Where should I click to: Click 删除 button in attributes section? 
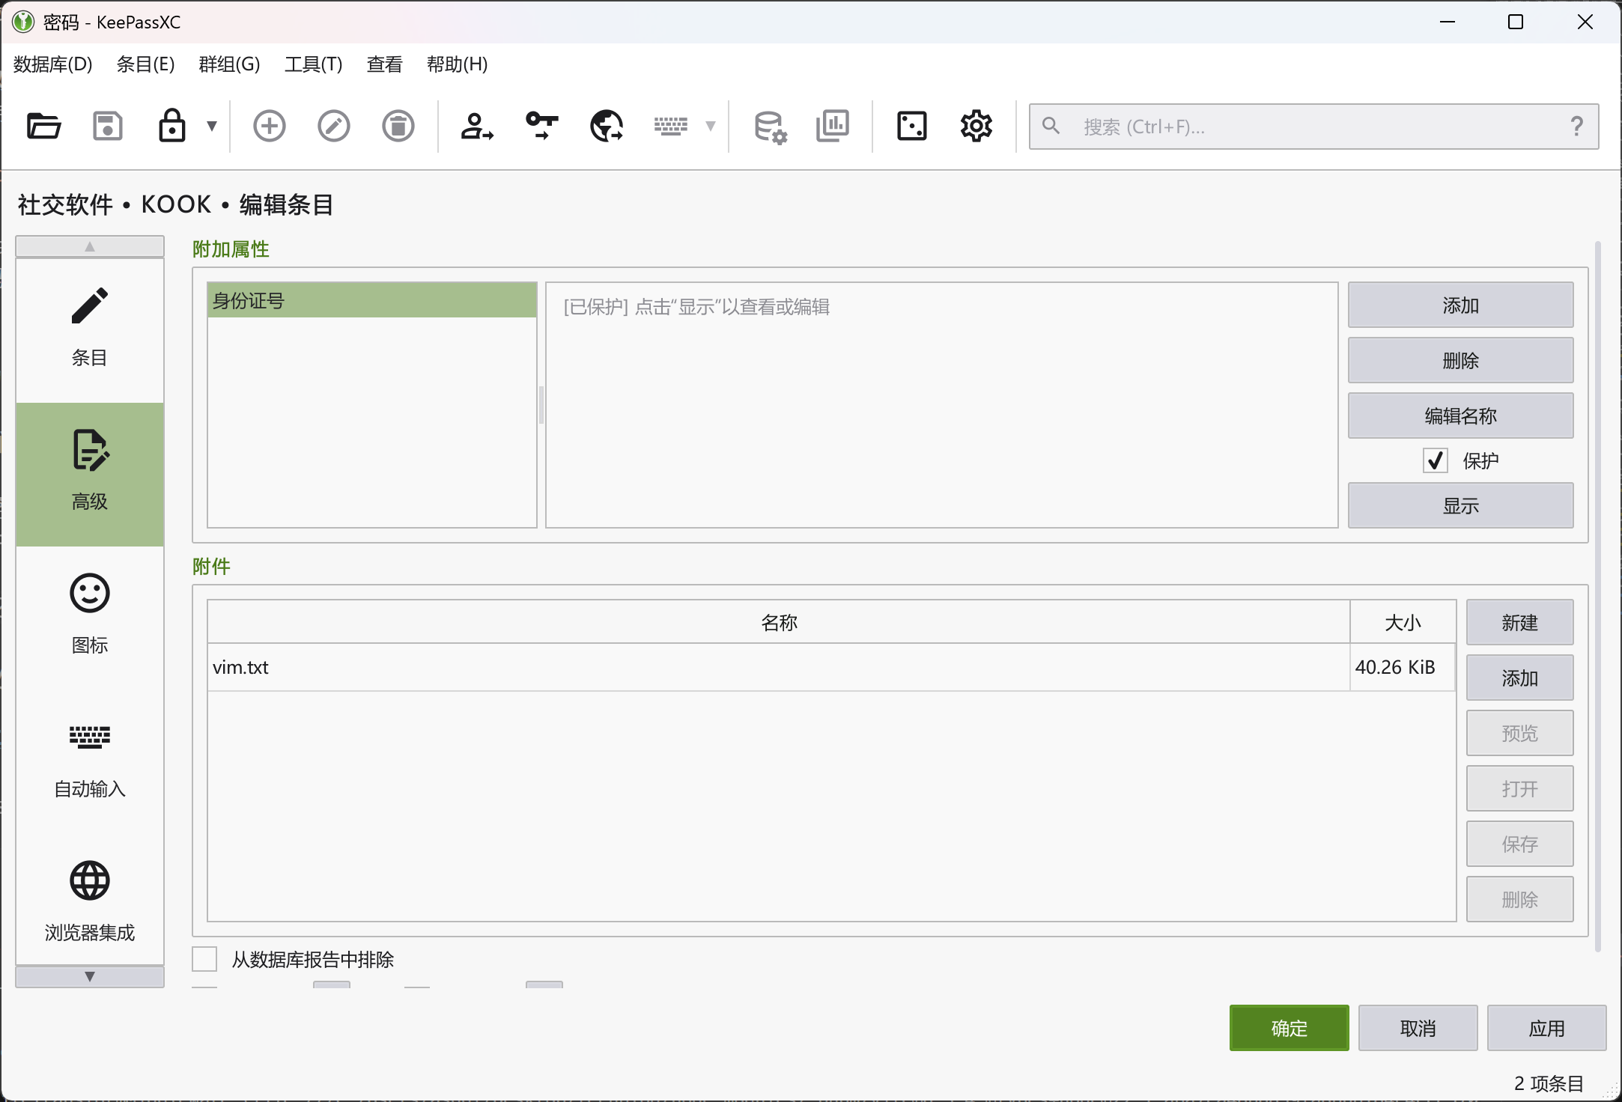(1461, 360)
